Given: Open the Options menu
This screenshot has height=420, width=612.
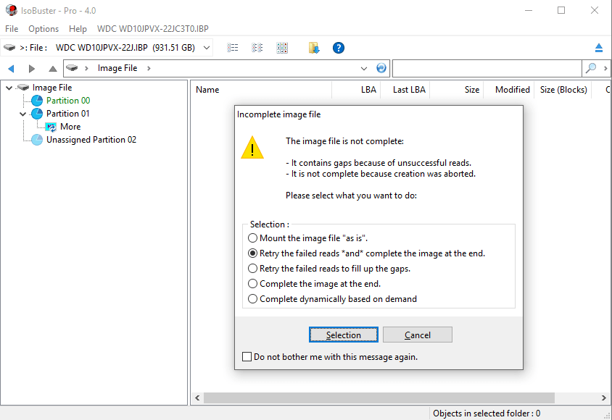Looking at the screenshot, I should click(44, 29).
